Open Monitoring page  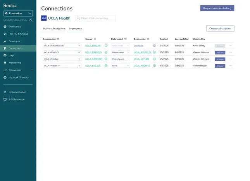[15, 63]
